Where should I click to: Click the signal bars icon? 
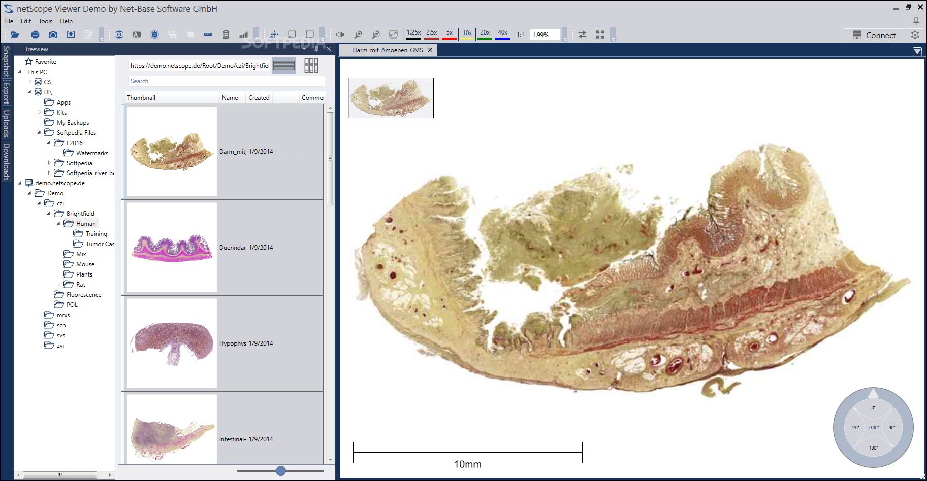[x=243, y=35]
